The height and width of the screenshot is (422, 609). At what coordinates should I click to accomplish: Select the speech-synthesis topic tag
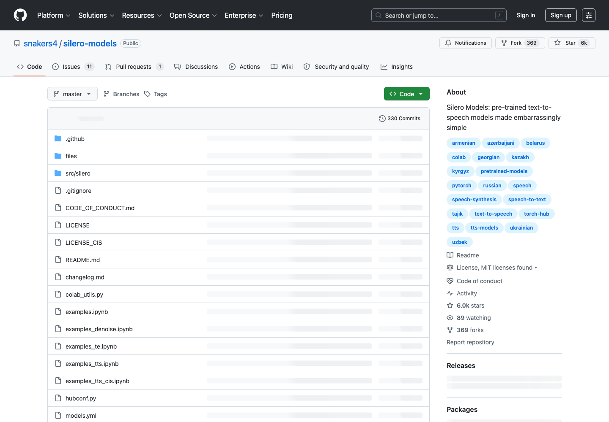click(x=474, y=200)
